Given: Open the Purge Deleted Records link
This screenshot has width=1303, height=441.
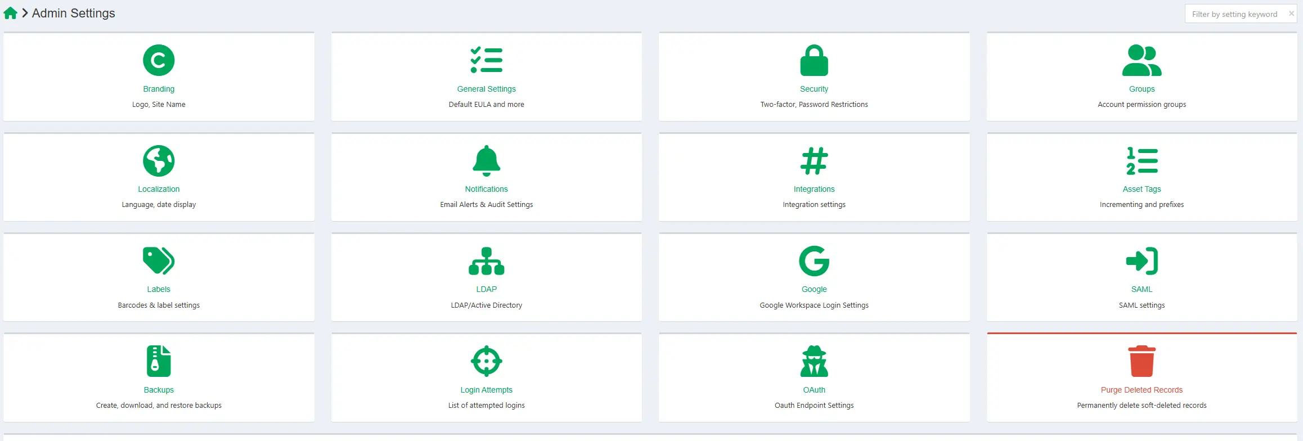Looking at the screenshot, I should tap(1142, 390).
